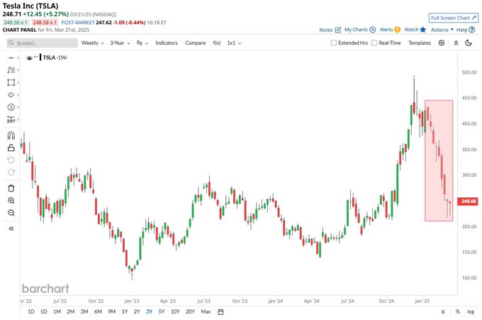Select the rectangle shape tool
This screenshot has height=320, width=482.
pyautogui.click(x=11, y=82)
